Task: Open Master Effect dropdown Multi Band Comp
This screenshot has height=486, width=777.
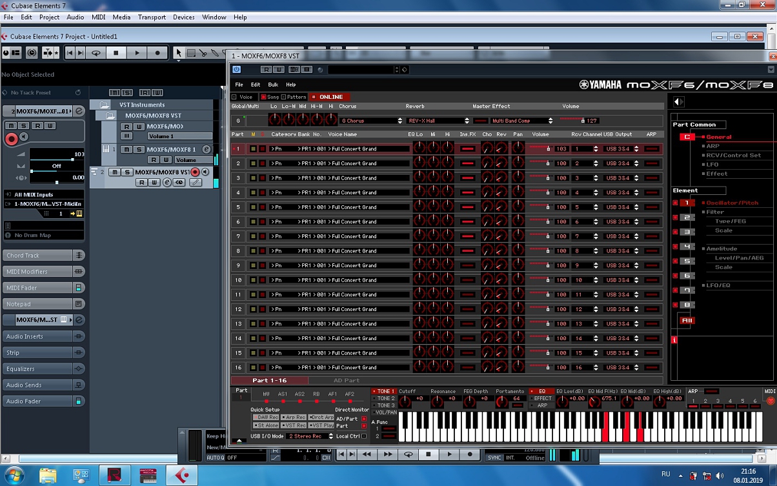Action: 521,121
